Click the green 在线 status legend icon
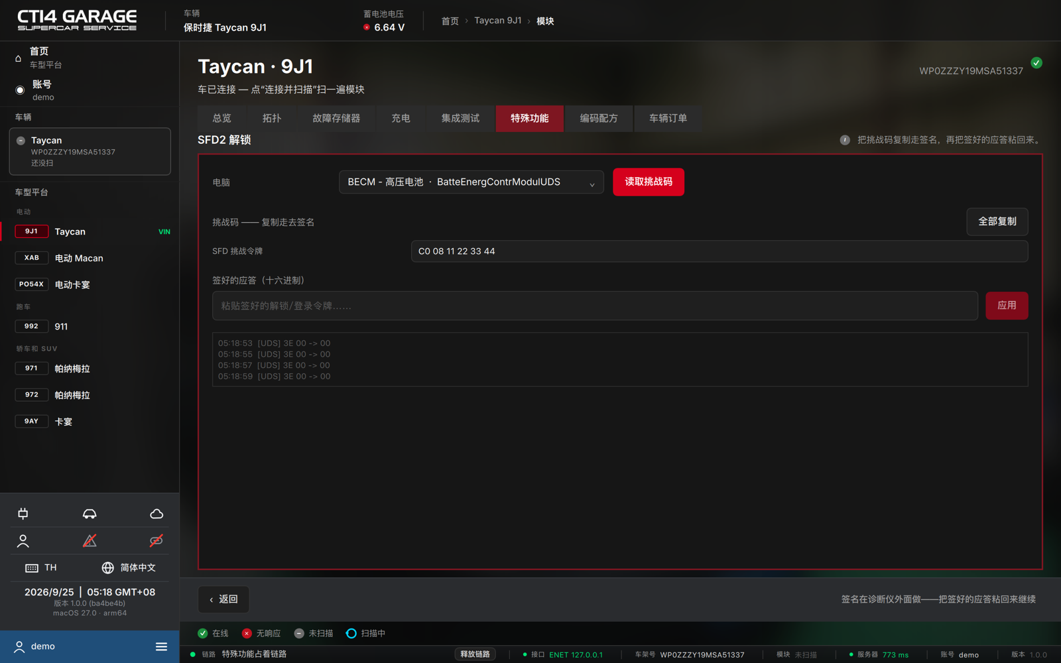 [203, 633]
